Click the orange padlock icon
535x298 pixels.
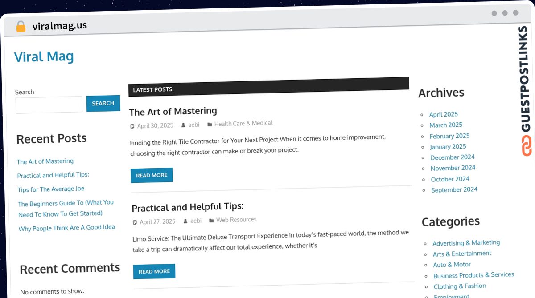[21, 26]
